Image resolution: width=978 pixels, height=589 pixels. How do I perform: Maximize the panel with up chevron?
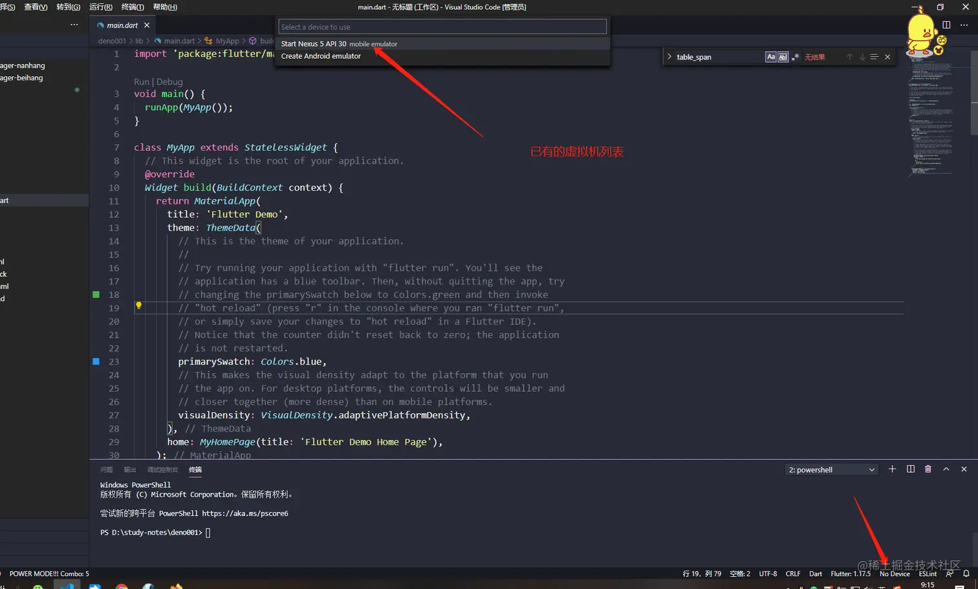(946, 469)
